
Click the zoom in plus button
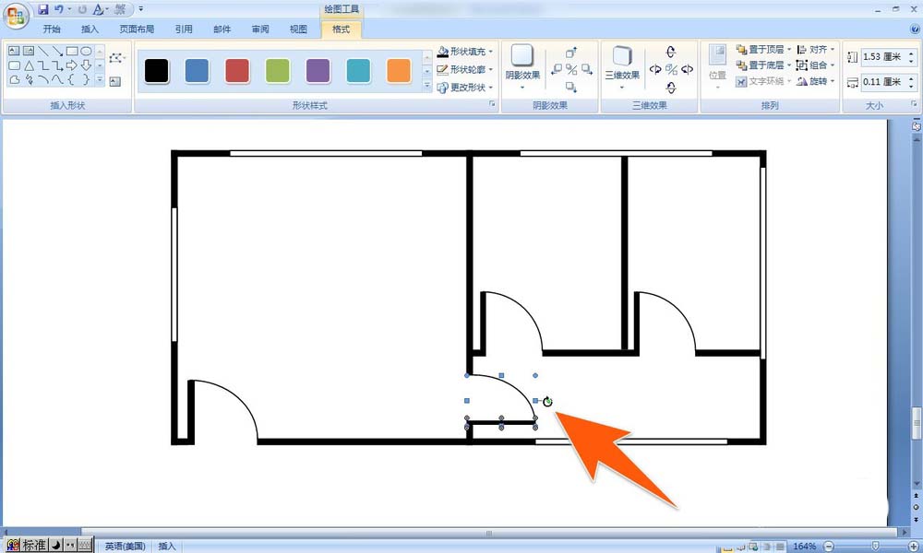pos(914,547)
